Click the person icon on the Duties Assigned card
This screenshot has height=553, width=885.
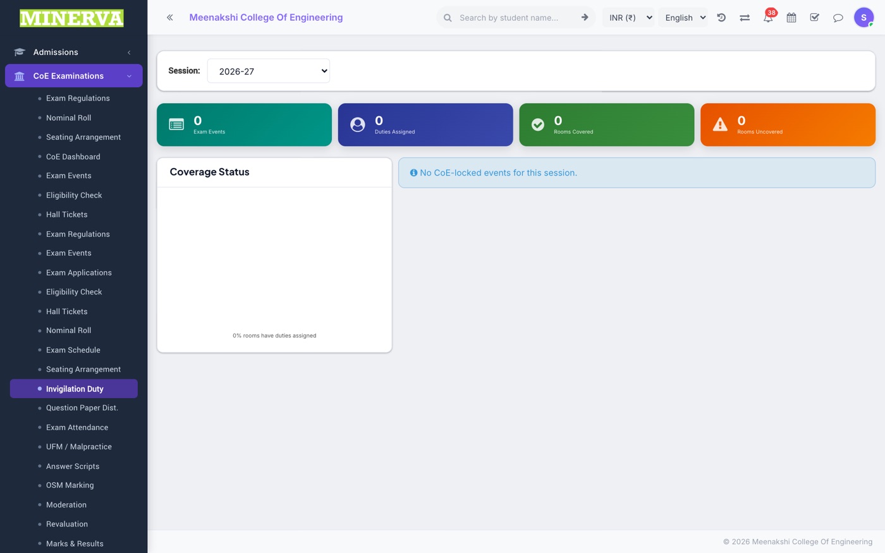coord(358,125)
